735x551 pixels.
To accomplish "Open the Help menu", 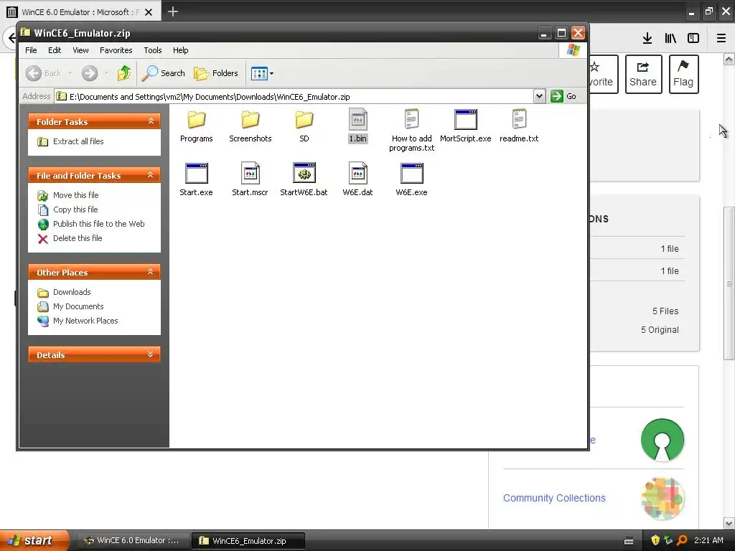I will coord(180,50).
